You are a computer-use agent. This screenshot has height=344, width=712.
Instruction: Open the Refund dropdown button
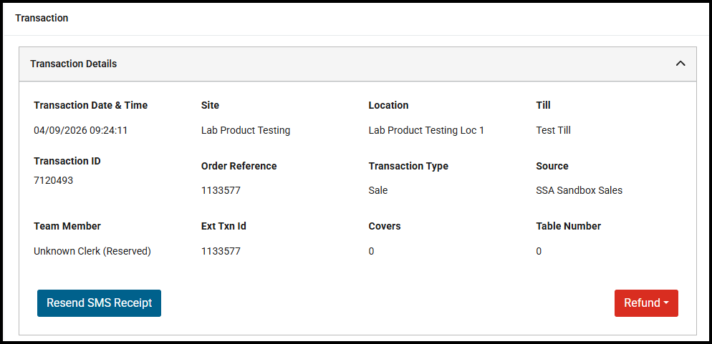[x=646, y=303]
